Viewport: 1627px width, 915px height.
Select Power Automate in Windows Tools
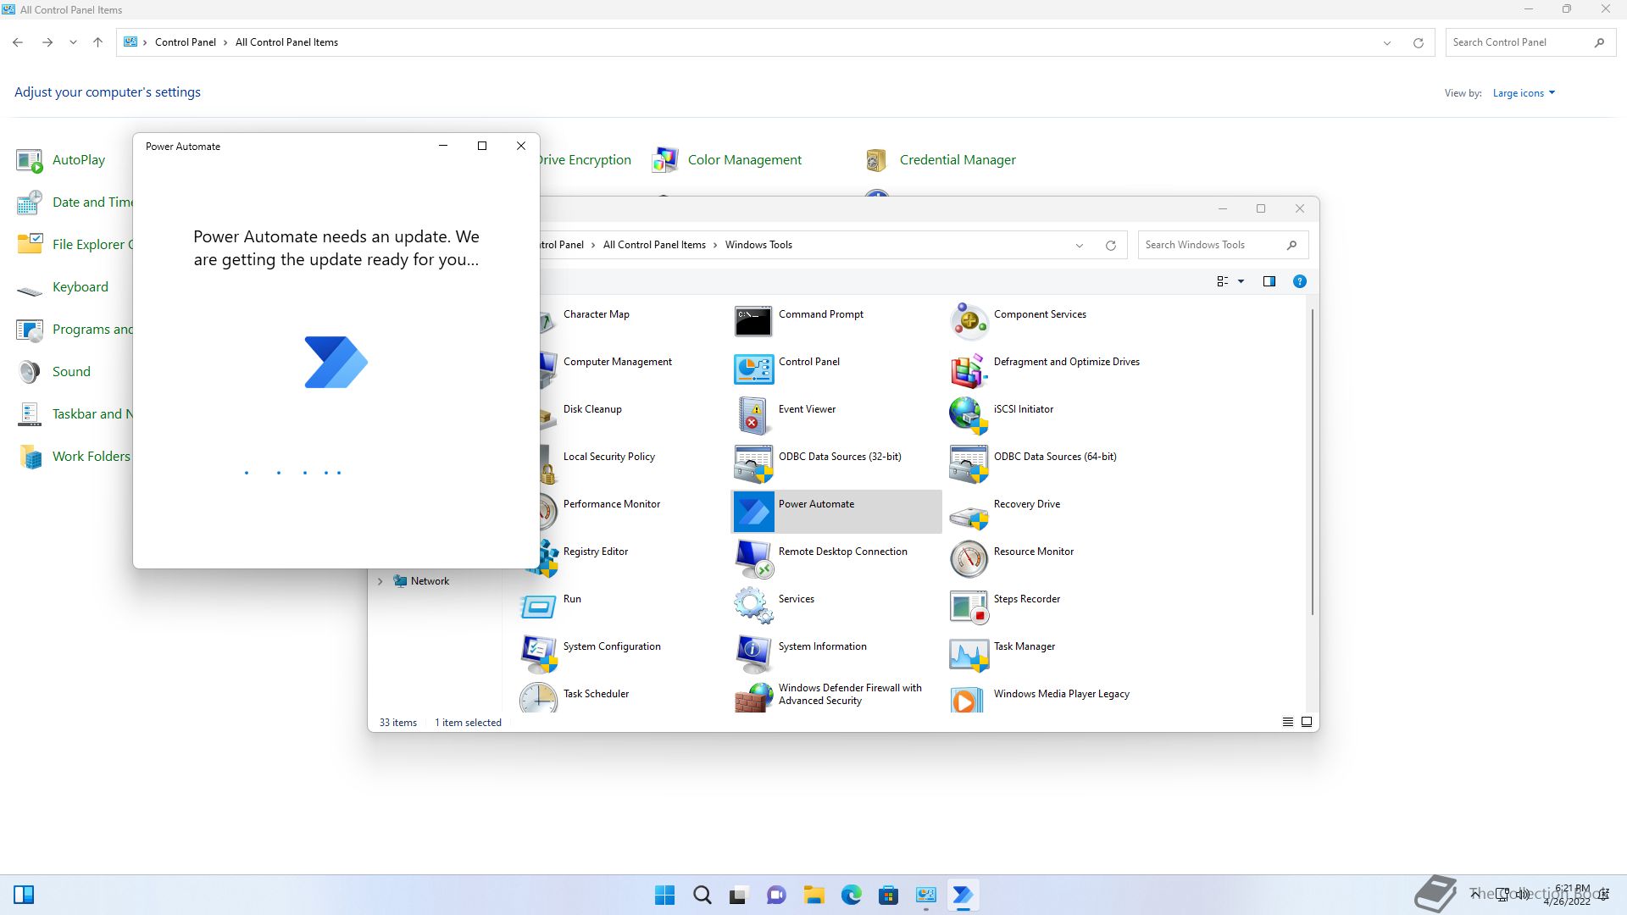tap(836, 511)
